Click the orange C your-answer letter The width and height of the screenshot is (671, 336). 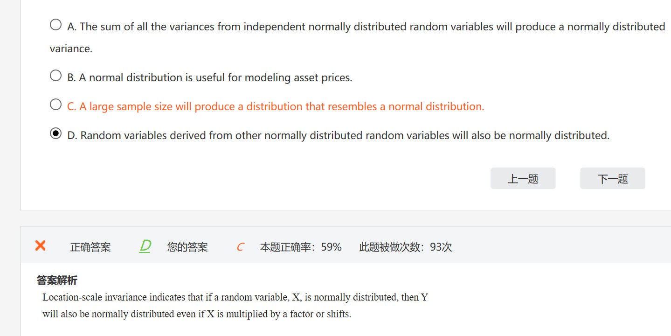(240, 247)
